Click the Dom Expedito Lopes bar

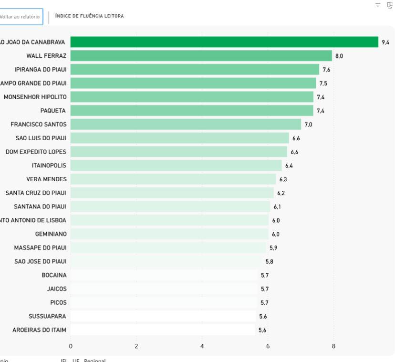coord(179,152)
